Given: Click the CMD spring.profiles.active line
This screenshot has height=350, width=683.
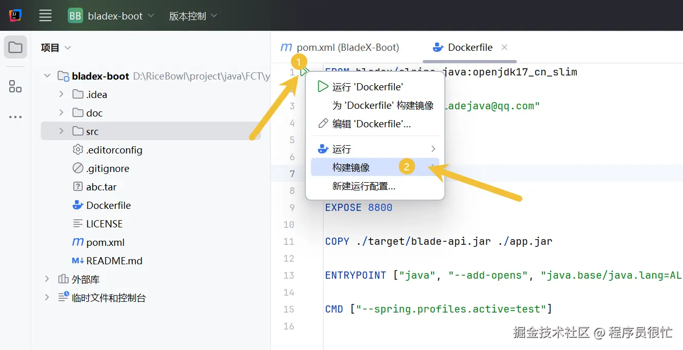Looking at the screenshot, I should tap(439, 309).
